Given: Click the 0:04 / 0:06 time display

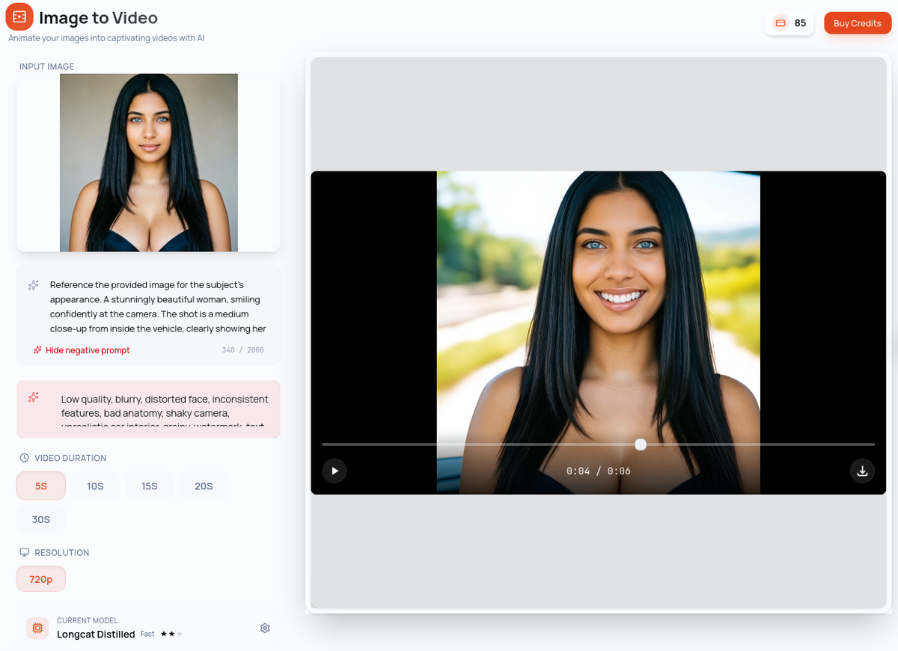Looking at the screenshot, I should click(599, 471).
